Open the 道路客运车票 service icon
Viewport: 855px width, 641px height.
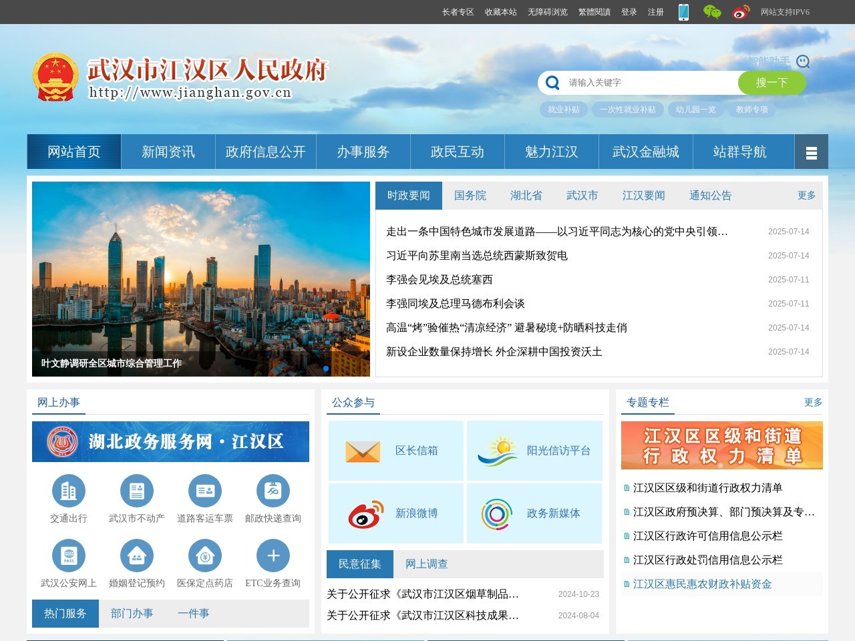pos(205,491)
